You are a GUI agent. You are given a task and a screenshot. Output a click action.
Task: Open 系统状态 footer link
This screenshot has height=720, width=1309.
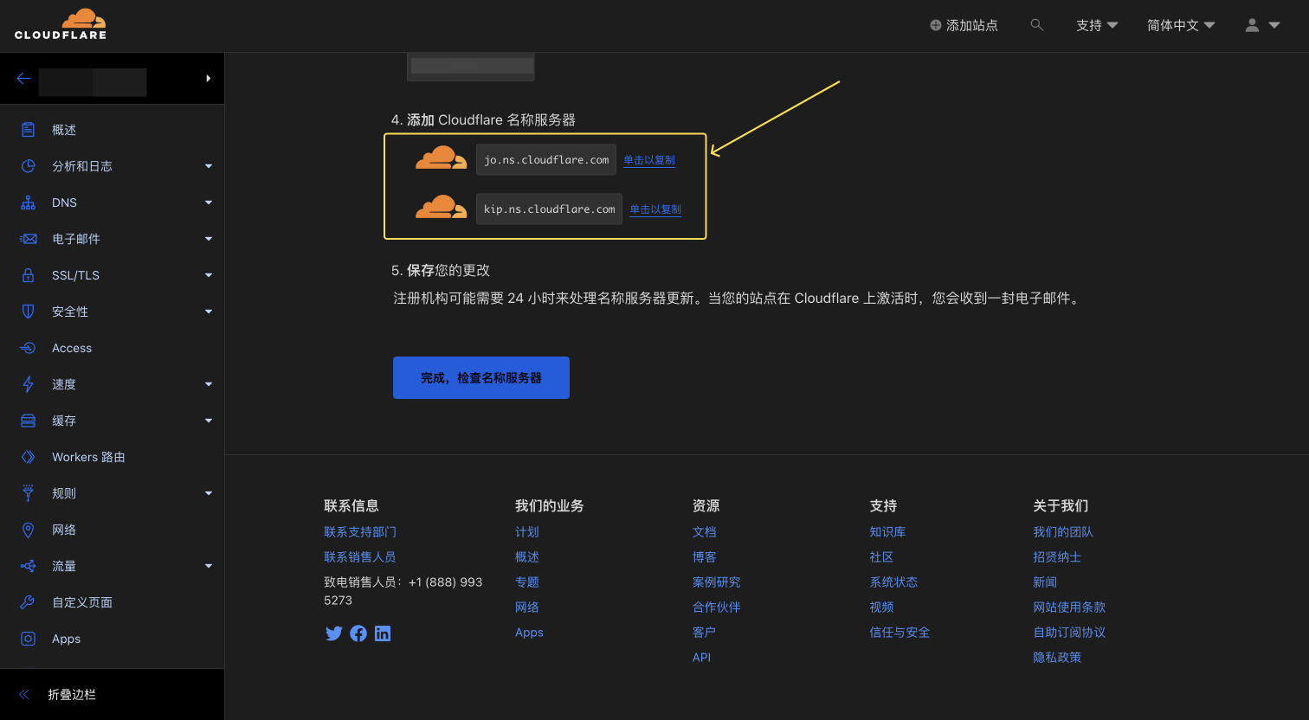[893, 582]
